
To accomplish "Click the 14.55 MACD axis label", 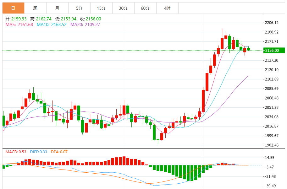I will click(270, 158).
